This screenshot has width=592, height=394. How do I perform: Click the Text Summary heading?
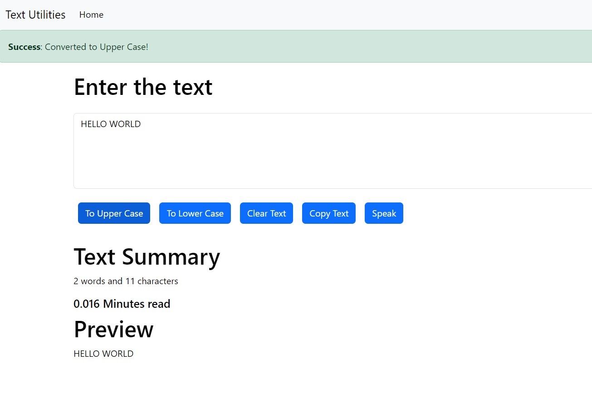tap(147, 257)
